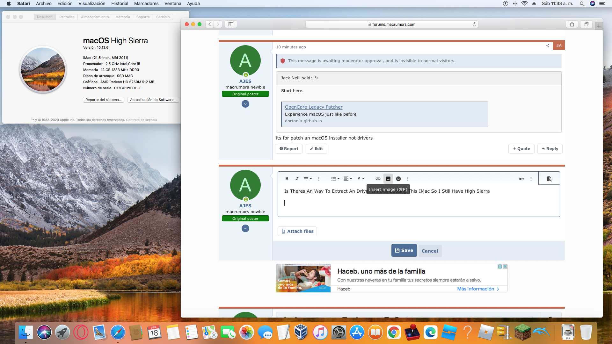Screen dimensions: 612x344
Task: Open the text alignment dropdown
Action: point(347,179)
